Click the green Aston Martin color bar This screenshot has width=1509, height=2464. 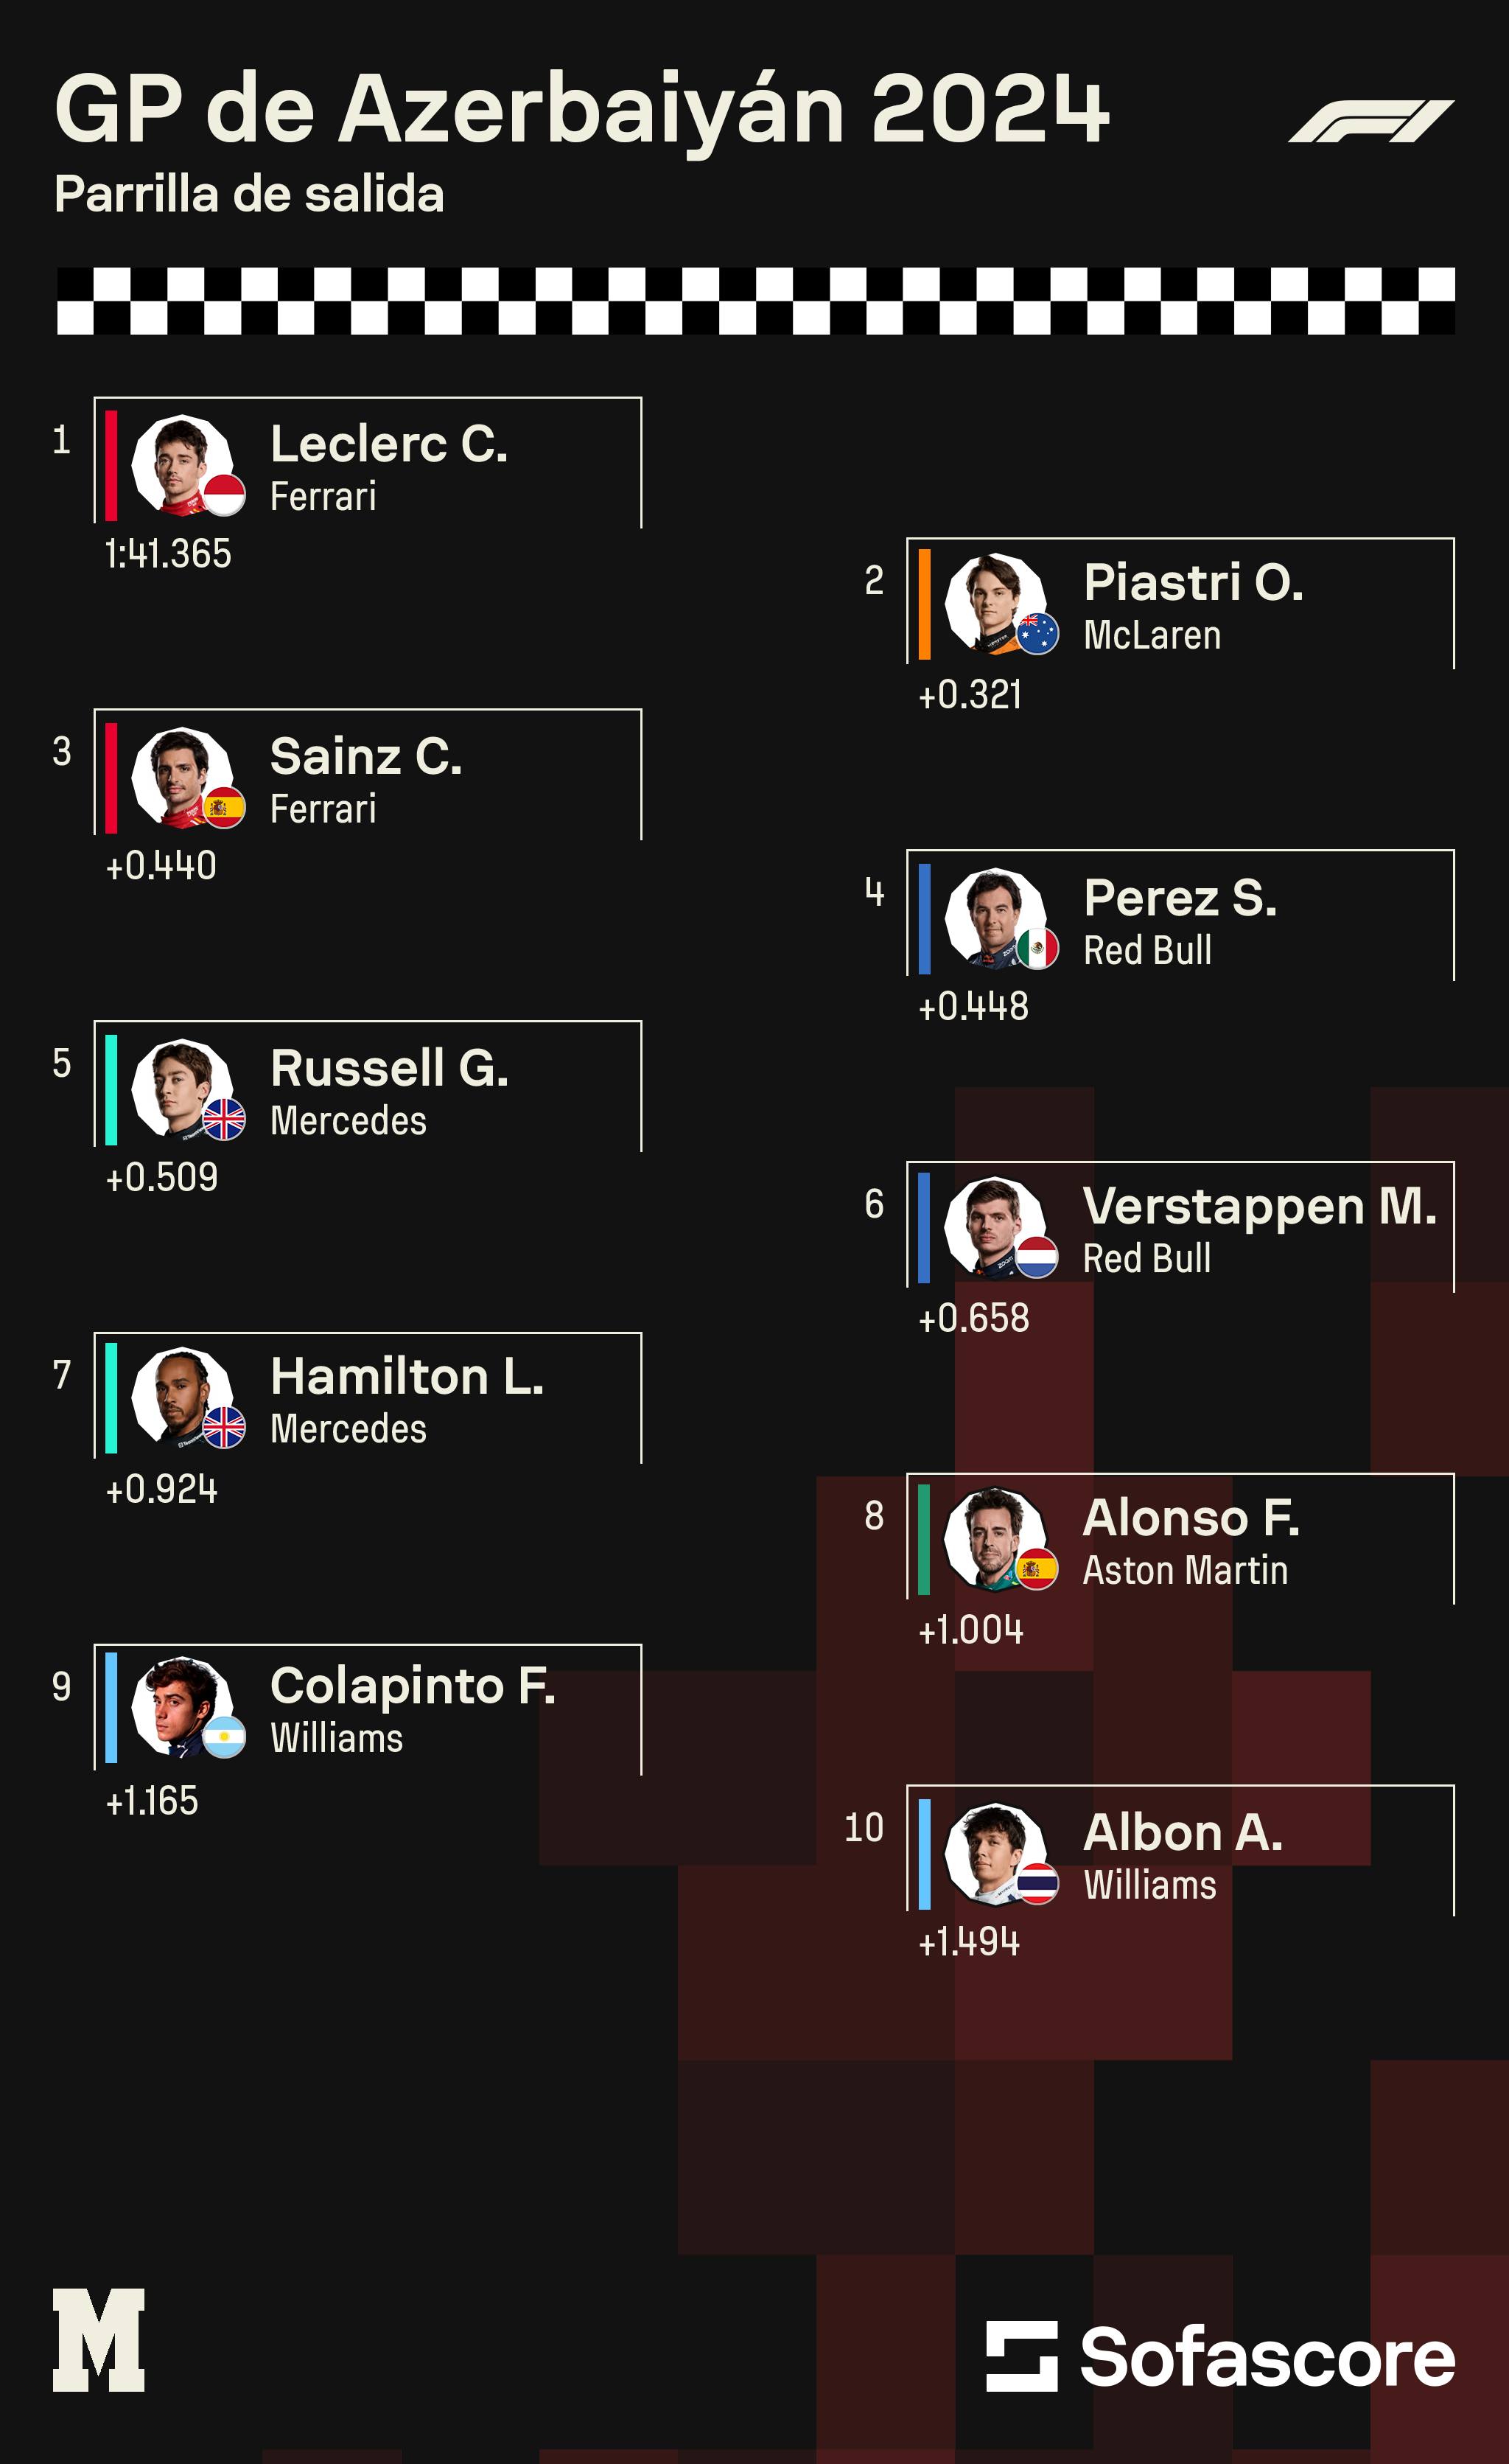pos(925,1539)
